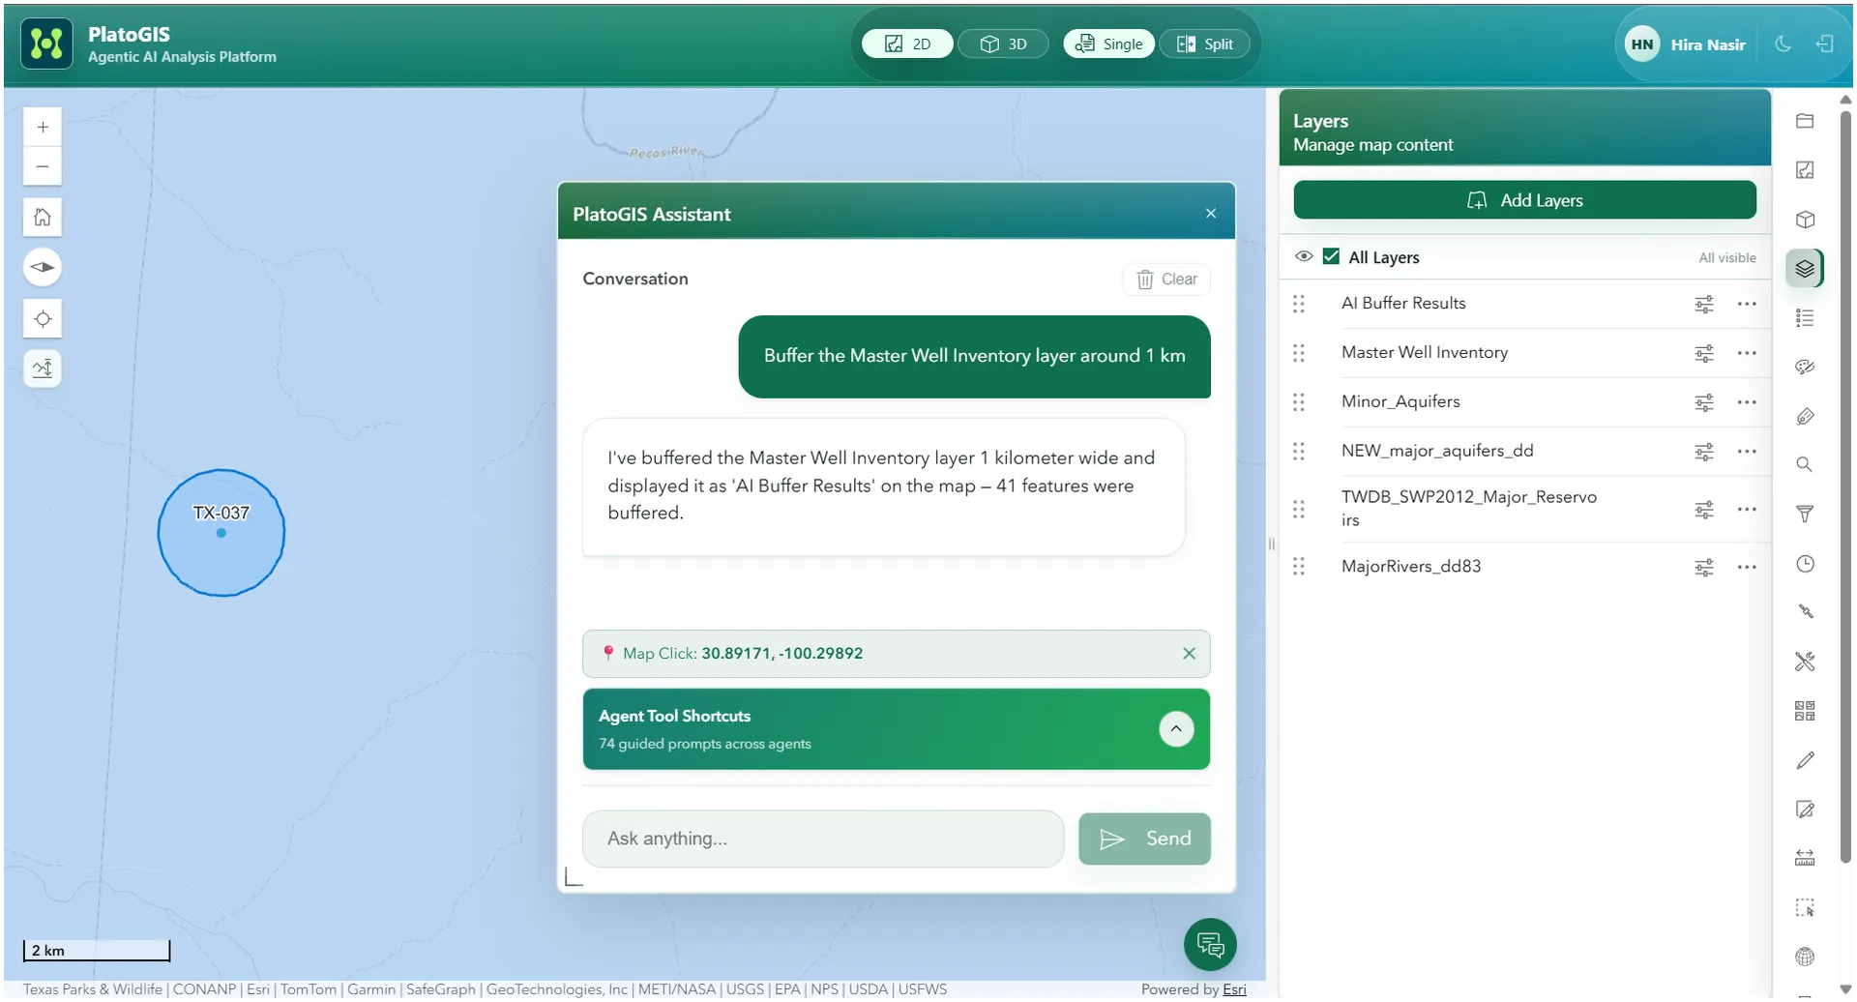The height and width of the screenshot is (1002, 1857).
Task: Open more options for Minor_Aquifers
Action: [x=1747, y=402]
